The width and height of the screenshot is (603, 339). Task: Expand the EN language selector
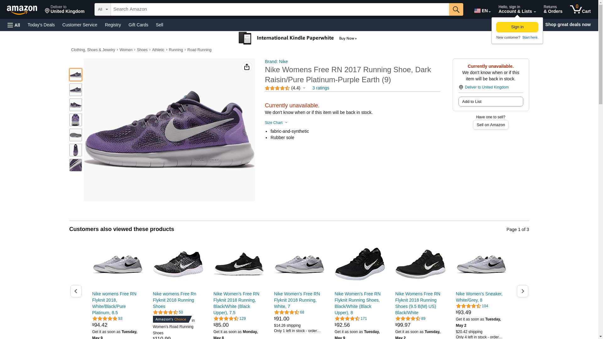[482, 11]
